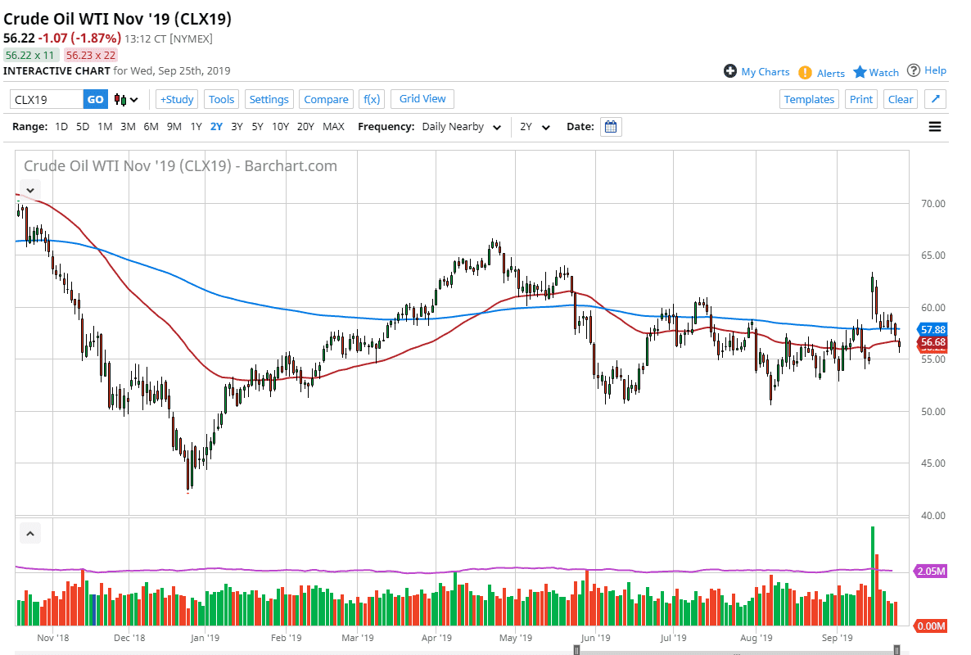Click the My Charts plus icon

(729, 71)
